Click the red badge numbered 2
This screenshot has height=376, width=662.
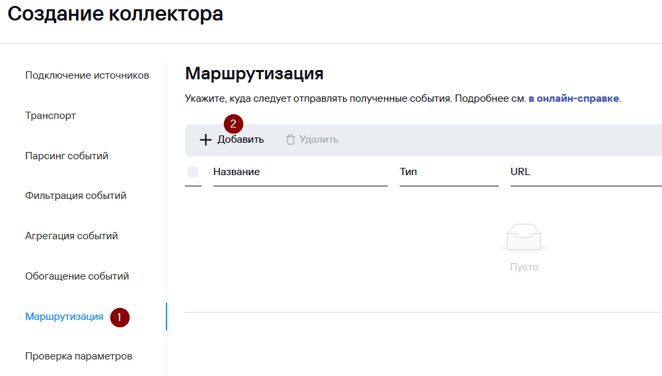[x=233, y=124]
